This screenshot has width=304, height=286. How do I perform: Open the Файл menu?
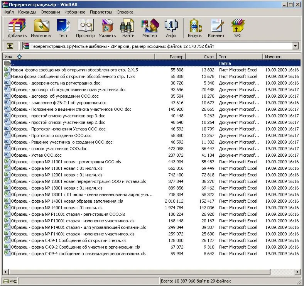point(8,12)
